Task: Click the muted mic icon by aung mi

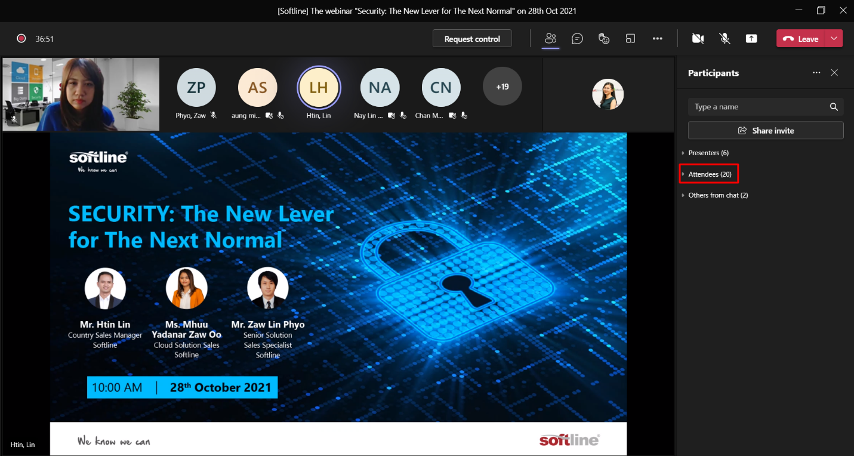Action: click(x=280, y=115)
